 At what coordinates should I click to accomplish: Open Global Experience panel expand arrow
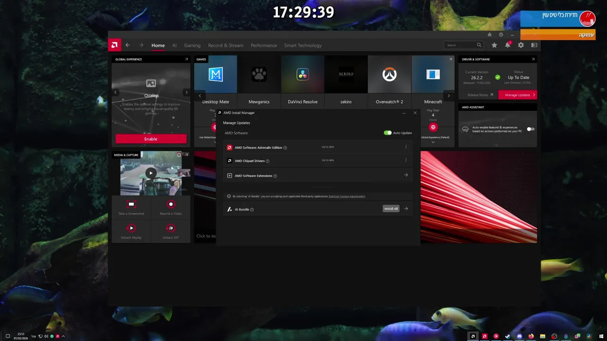tap(186, 59)
